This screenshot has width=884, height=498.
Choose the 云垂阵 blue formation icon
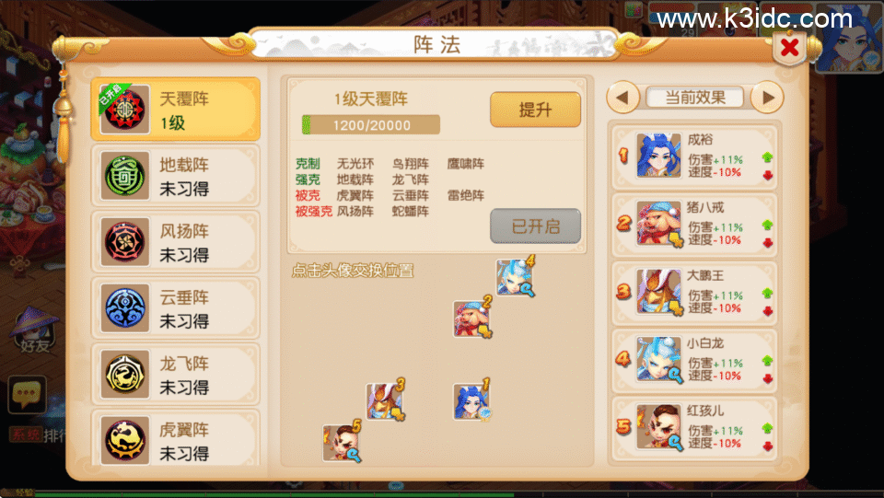tap(124, 308)
